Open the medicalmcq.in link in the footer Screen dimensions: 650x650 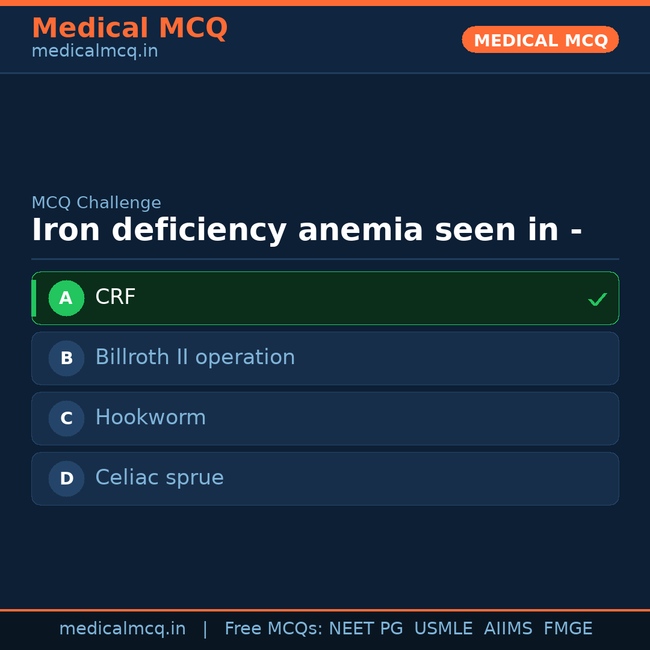click(122, 629)
